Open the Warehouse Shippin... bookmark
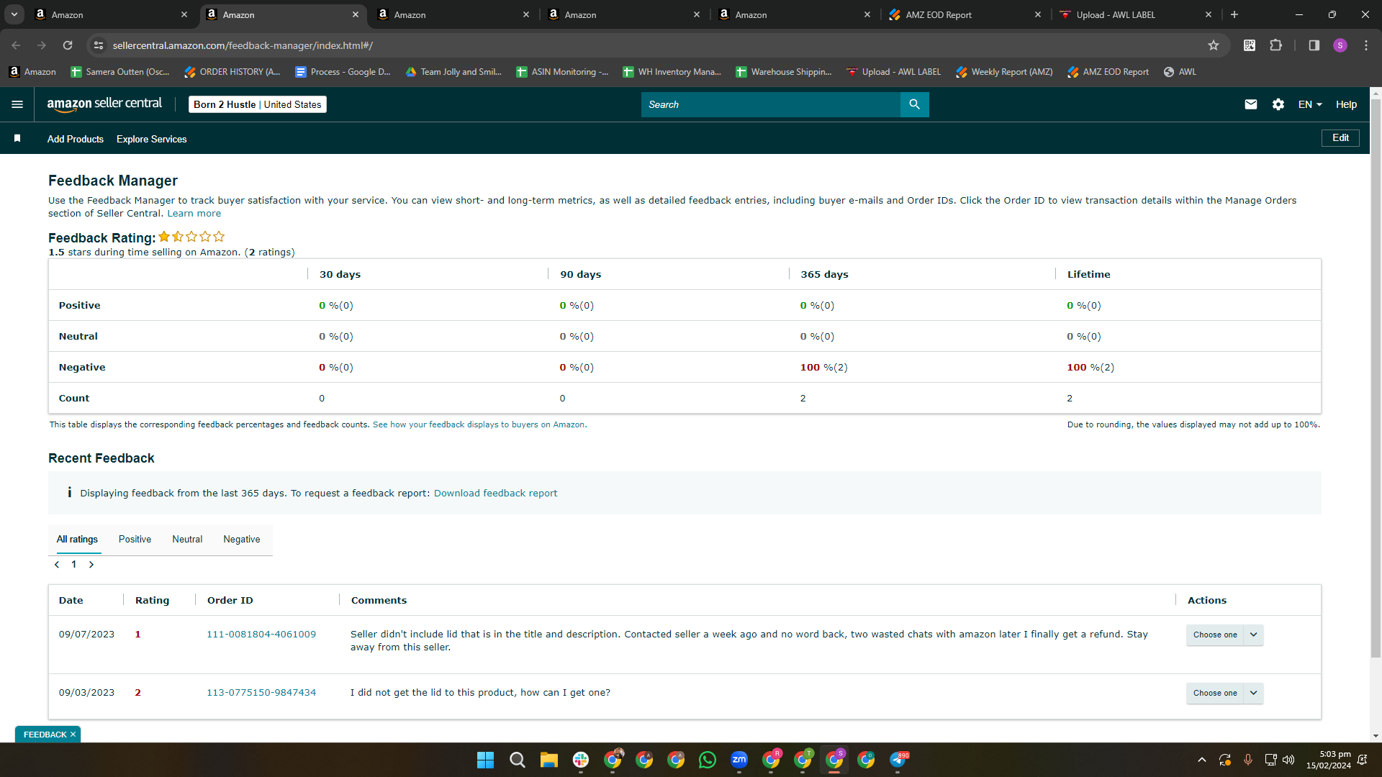 (x=783, y=72)
